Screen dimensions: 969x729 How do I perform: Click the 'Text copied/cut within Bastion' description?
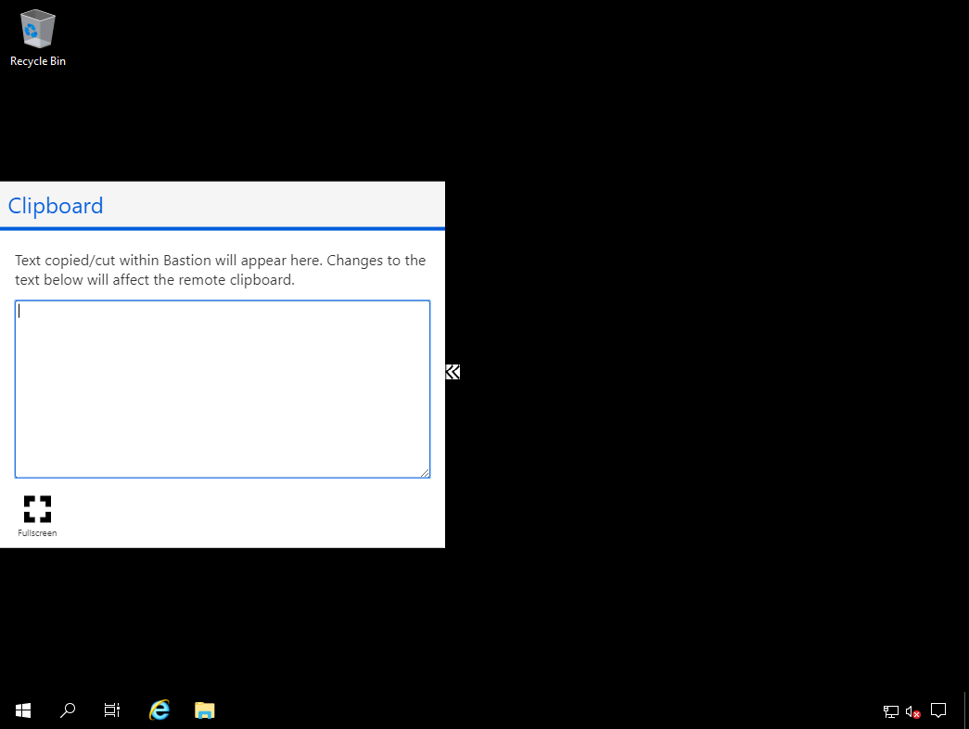221,270
